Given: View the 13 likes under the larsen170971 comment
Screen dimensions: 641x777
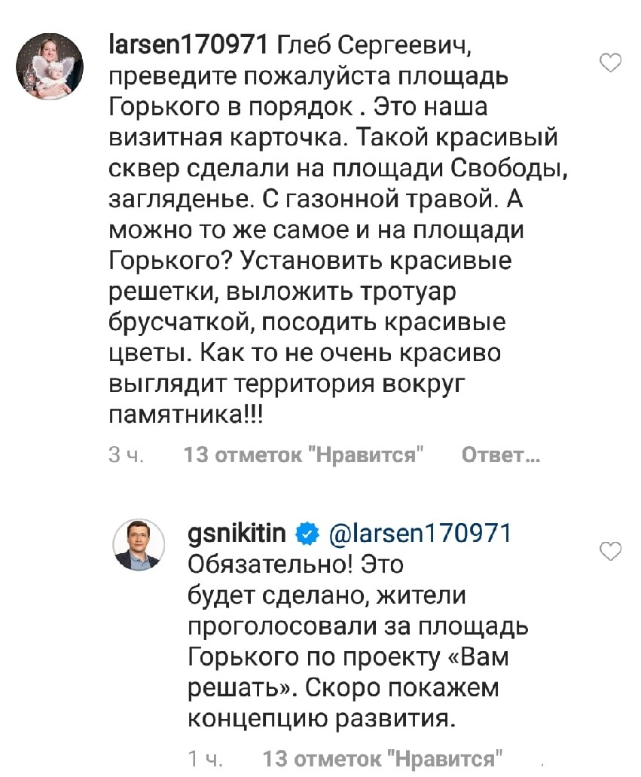Looking at the screenshot, I should click(304, 454).
